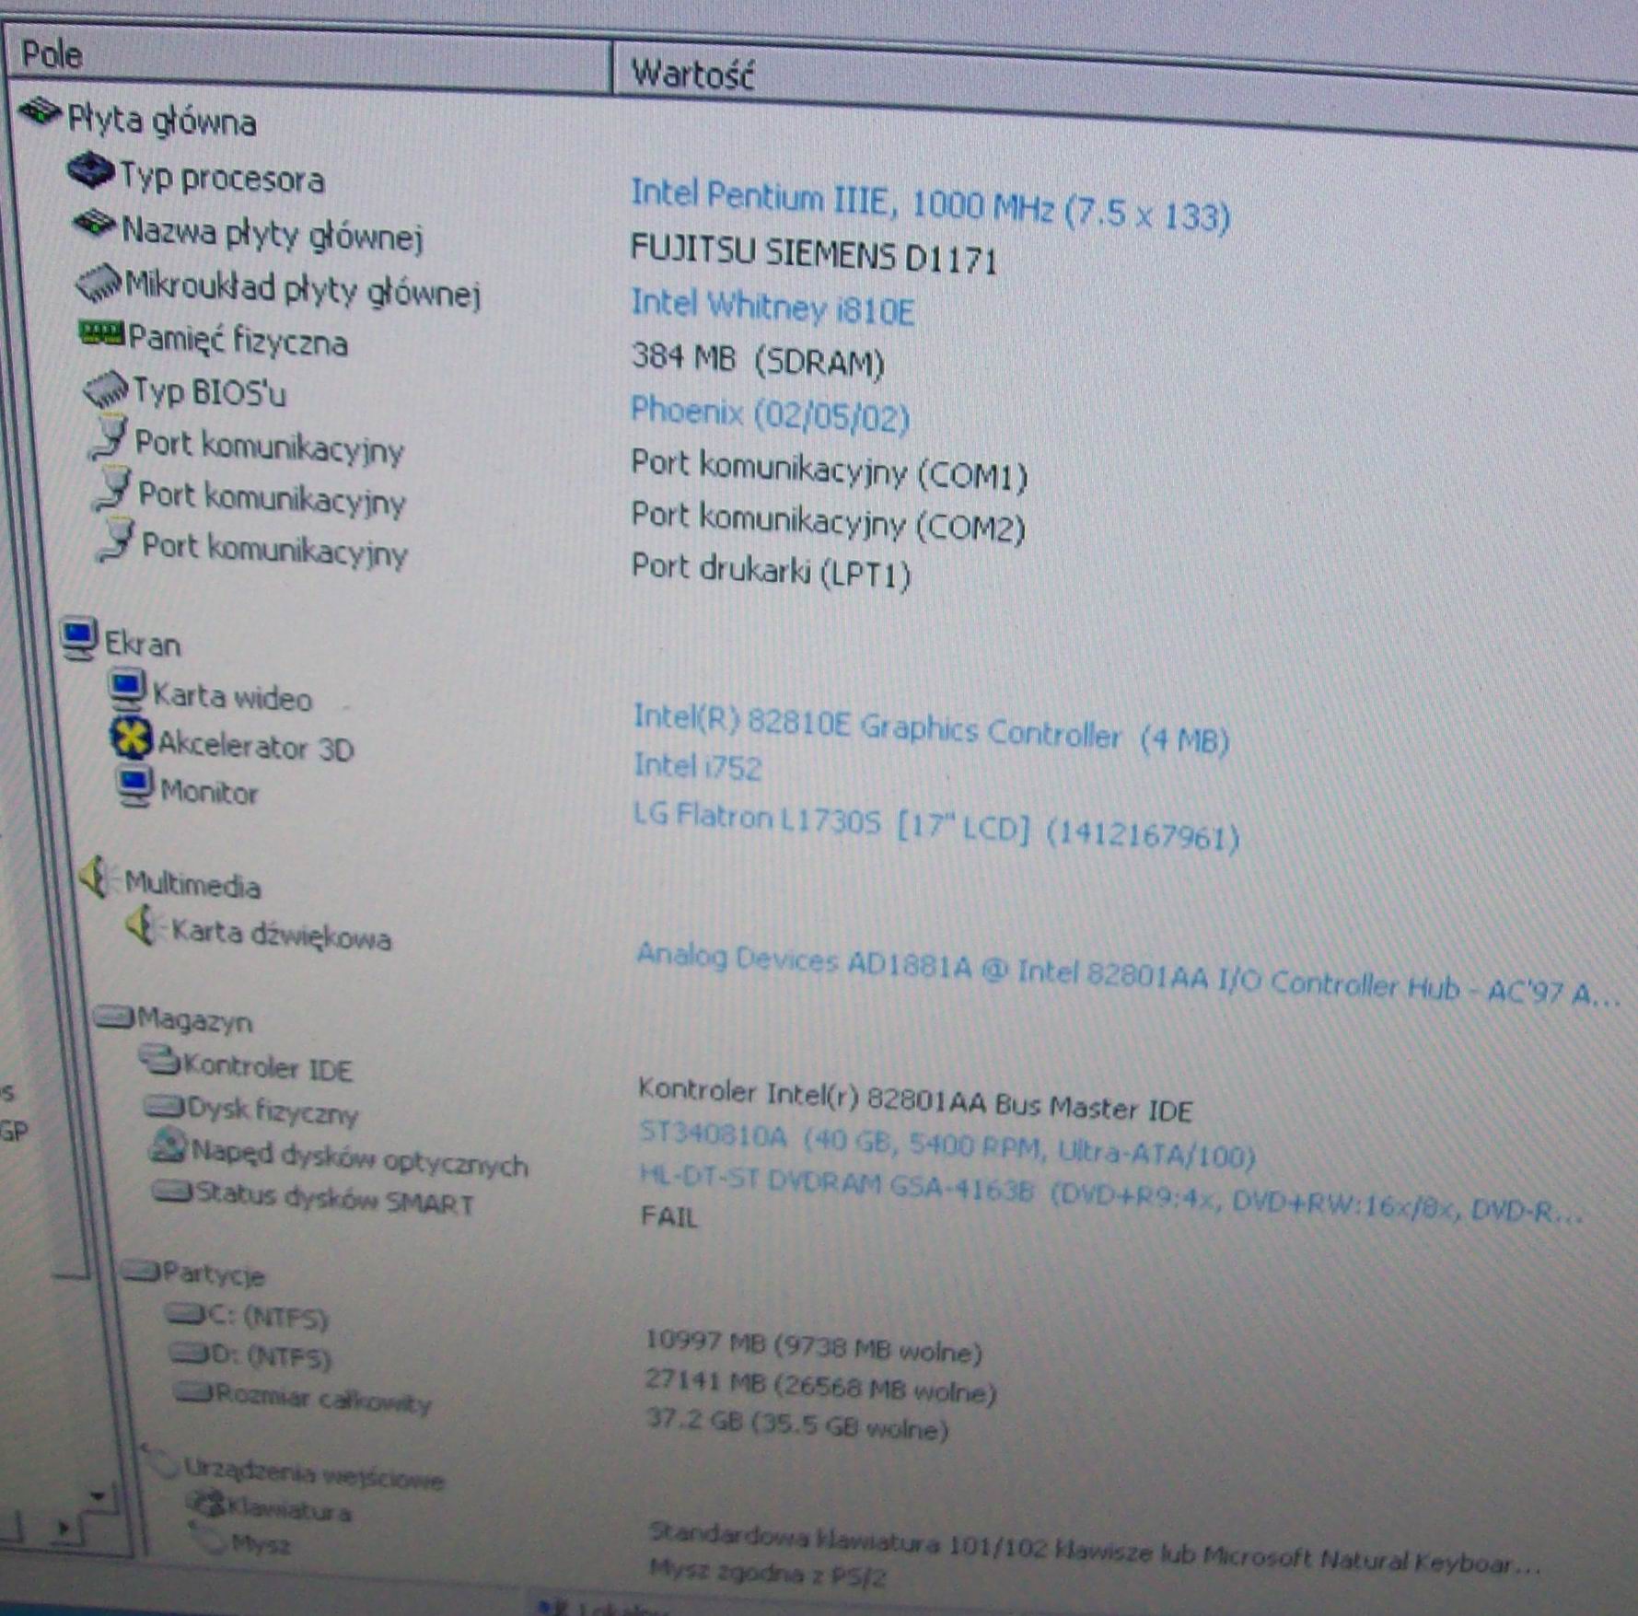Click port icon in the COM2 row
1638x1616 pixels.
point(112,489)
